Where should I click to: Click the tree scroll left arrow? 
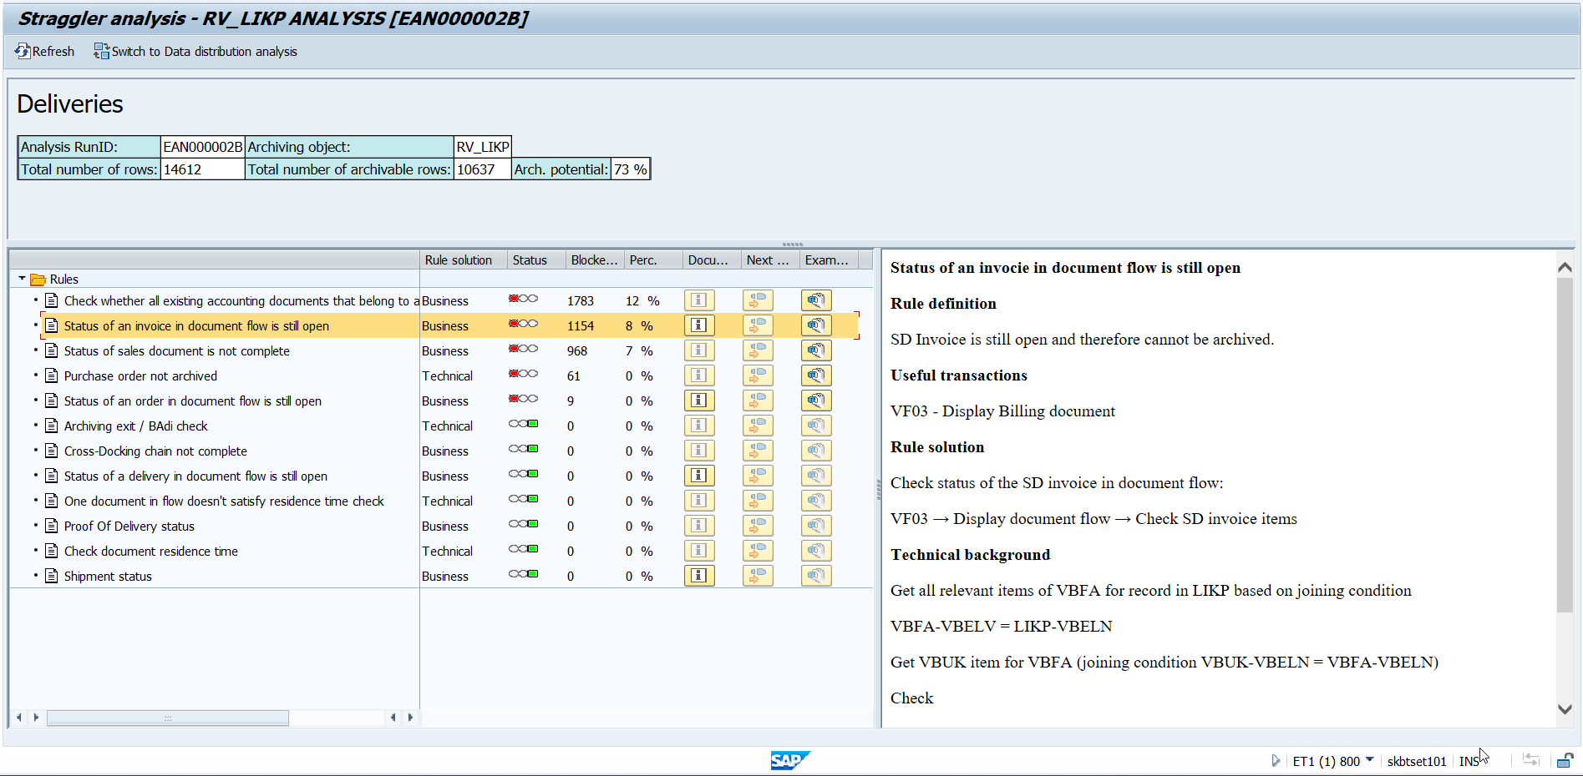(x=19, y=718)
